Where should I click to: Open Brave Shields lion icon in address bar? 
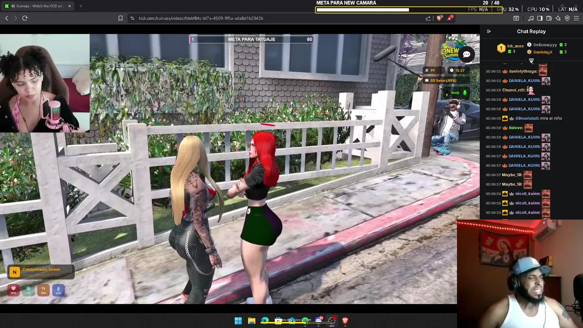point(439,18)
